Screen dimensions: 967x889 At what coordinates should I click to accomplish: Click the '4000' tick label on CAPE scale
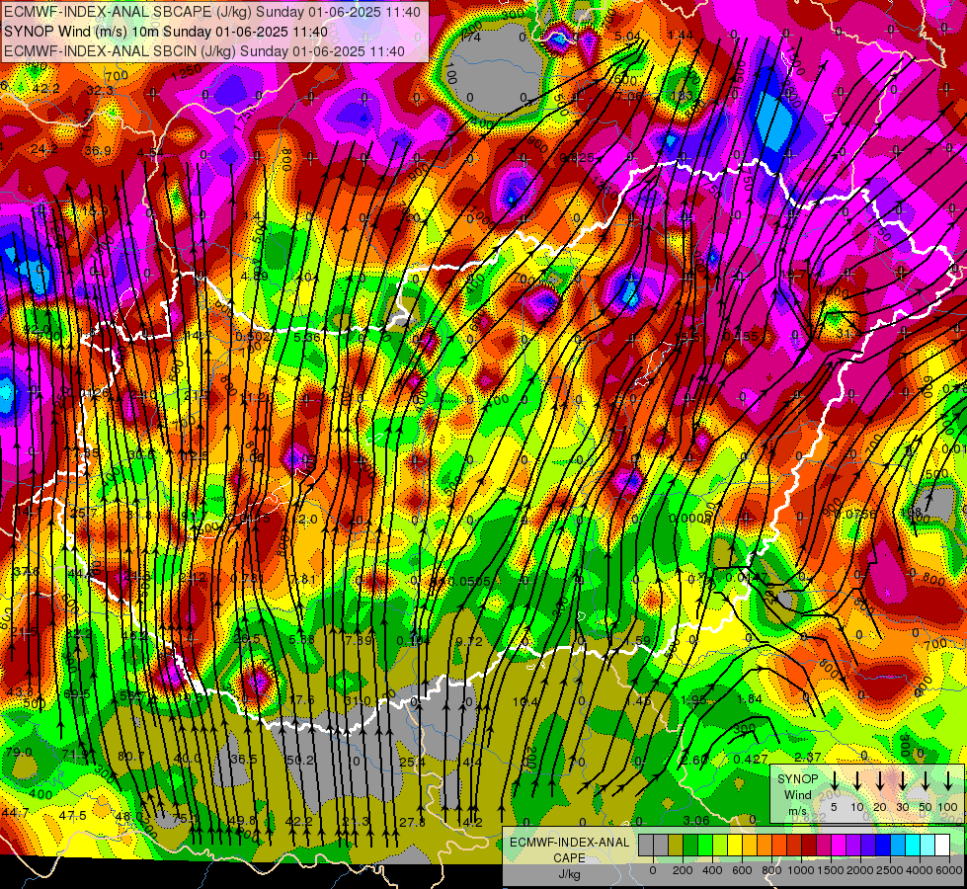pyautogui.click(x=919, y=870)
